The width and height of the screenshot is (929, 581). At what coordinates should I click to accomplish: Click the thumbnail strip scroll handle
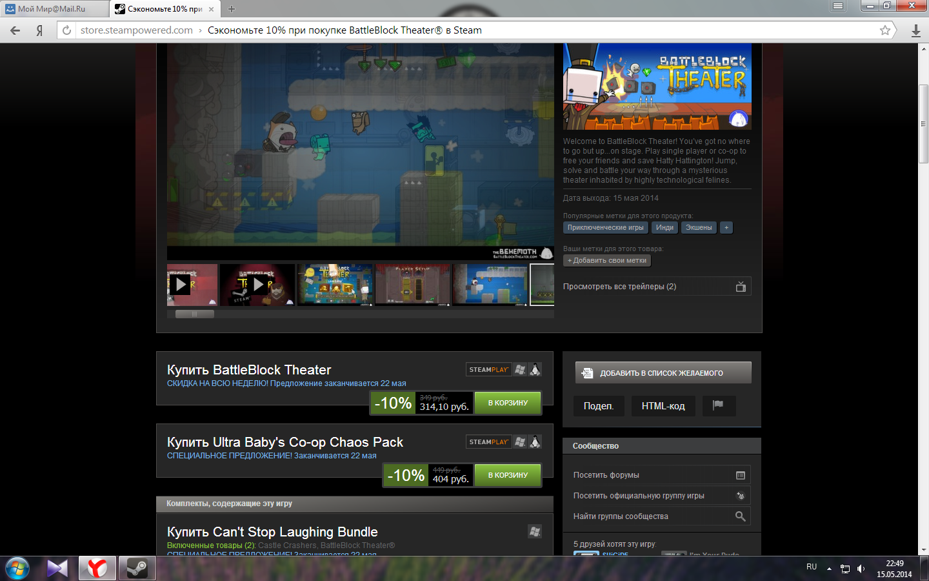194,314
